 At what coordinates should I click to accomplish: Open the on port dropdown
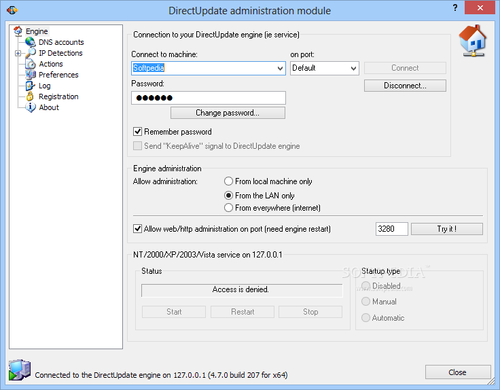click(x=325, y=68)
